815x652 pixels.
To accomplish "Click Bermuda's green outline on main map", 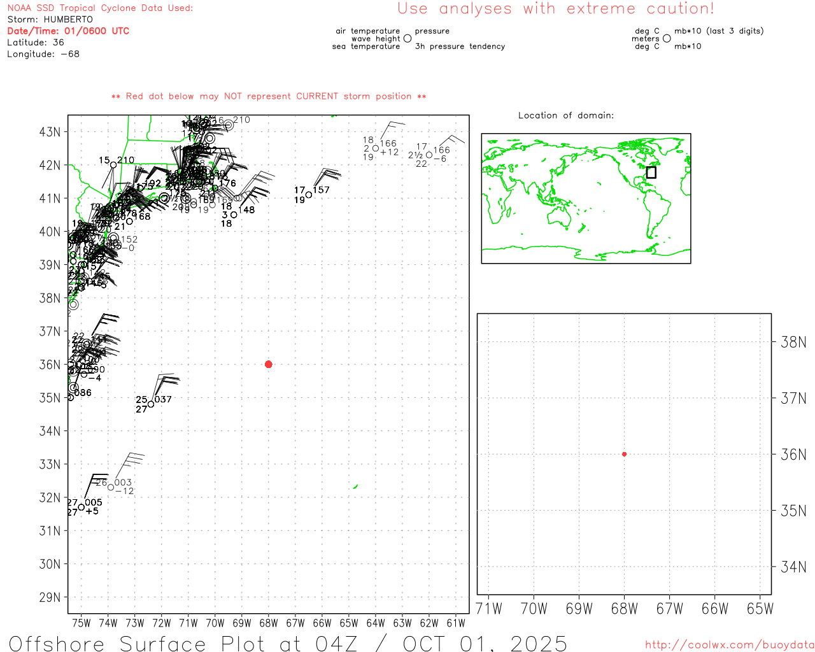I will tap(355, 486).
